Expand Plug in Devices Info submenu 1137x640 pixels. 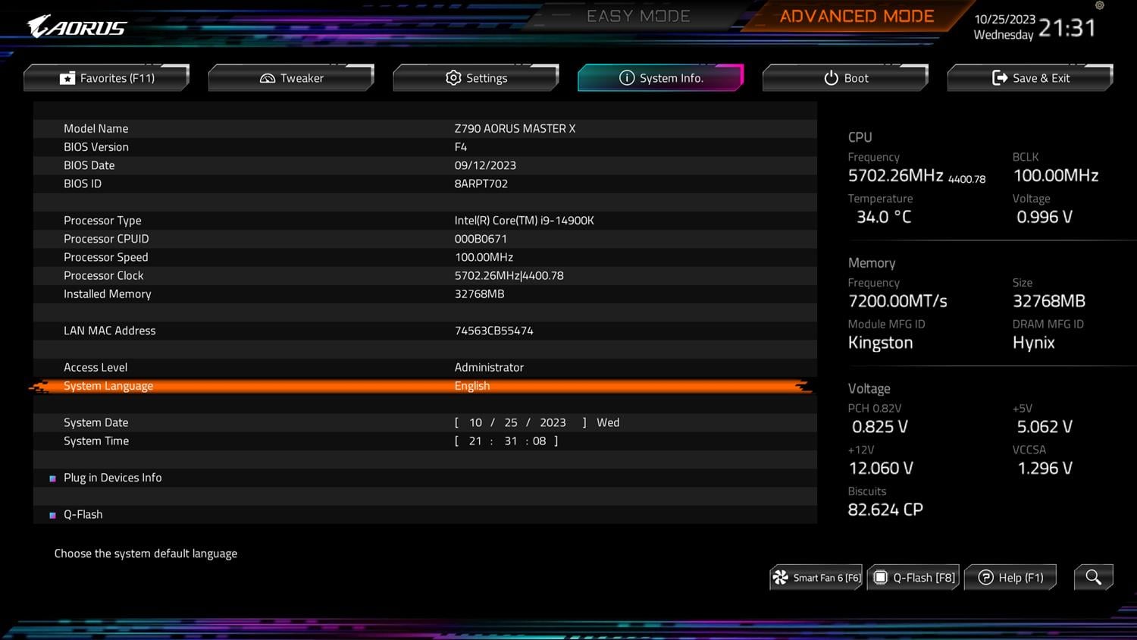coord(112,478)
